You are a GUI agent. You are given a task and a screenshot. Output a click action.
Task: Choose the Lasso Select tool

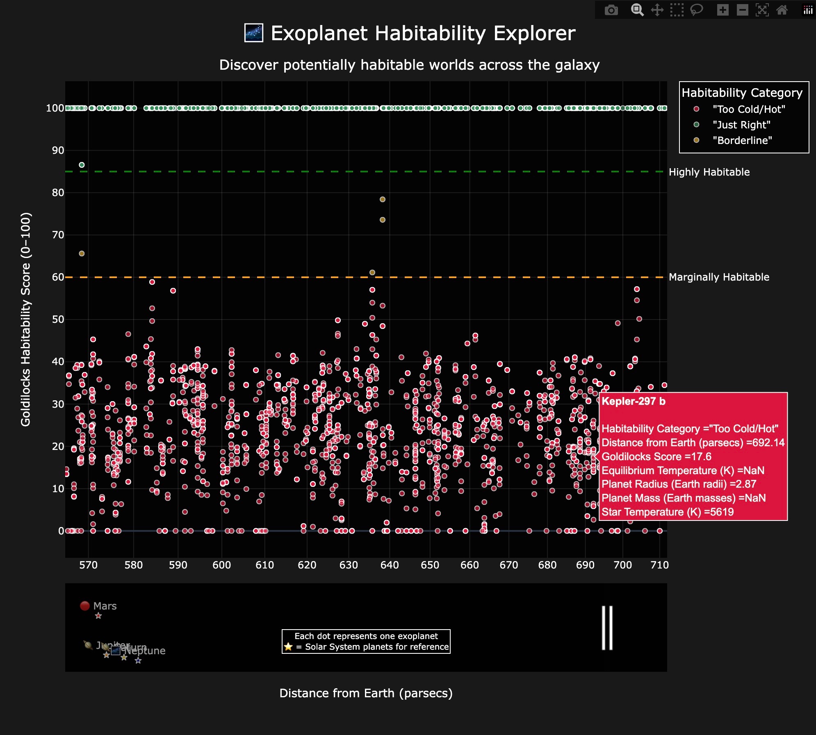point(696,10)
